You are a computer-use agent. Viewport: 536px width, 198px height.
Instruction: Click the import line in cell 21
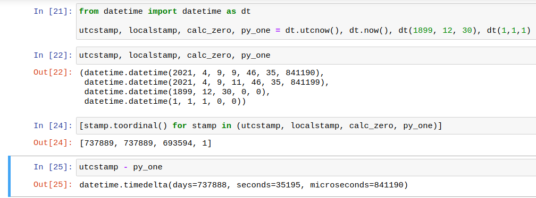click(x=165, y=11)
